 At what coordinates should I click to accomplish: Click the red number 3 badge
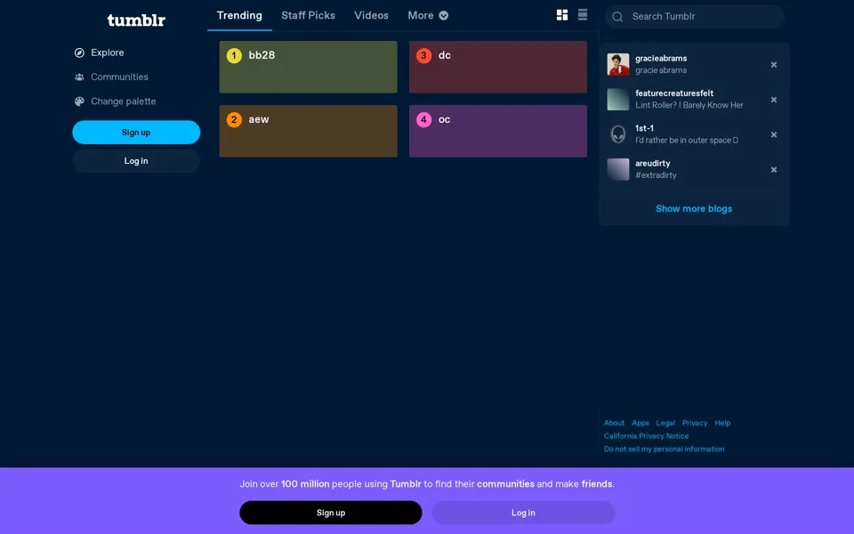tap(423, 55)
